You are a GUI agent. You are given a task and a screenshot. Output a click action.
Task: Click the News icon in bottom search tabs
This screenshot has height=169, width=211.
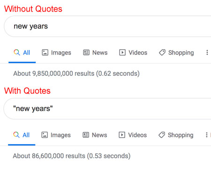point(86,135)
